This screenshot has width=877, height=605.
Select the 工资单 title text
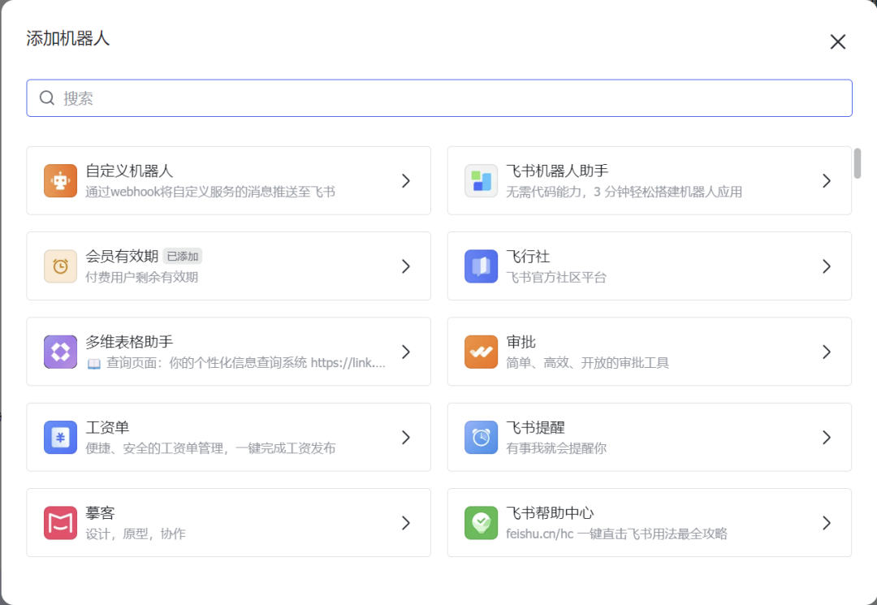pyautogui.click(x=107, y=427)
